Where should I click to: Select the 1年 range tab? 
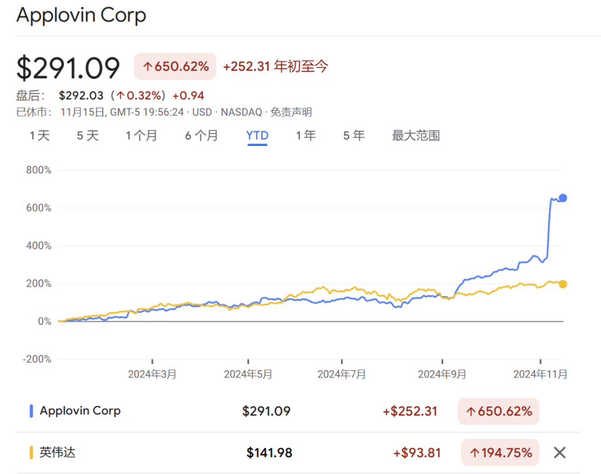(x=306, y=135)
